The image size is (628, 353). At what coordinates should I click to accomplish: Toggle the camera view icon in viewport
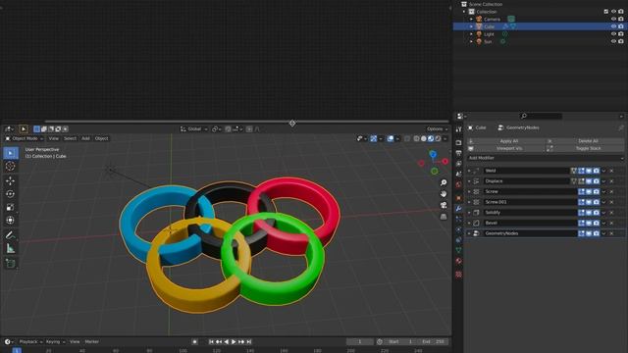point(444,205)
